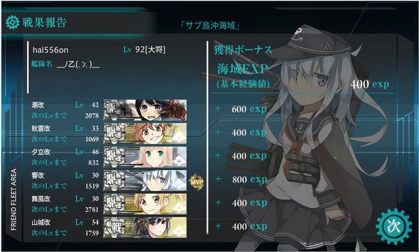Click the anchor emblem on the cap
The image size is (419, 252).
pyautogui.click(x=297, y=35)
